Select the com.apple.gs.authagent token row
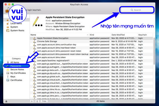The image size is (159, 106). pos(91,67)
